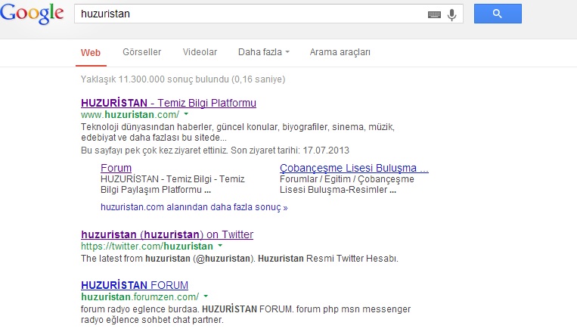The height and width of the screenshot is (335, 577).
Task: Switch to the Videolar tab
Action: click(x=200, y=52)
